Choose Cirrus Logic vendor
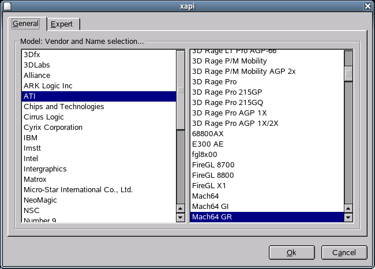The image size is (375, 269). pos(99,117)
